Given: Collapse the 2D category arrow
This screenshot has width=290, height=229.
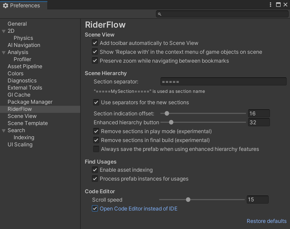Looking at the screenshot, I should pyautogui.click(x=4, y=31).
